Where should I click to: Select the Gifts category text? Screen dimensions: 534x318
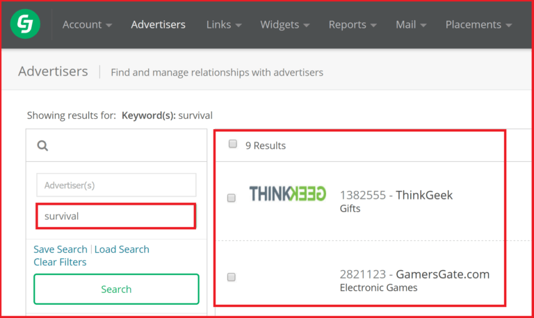tap(350, 208)
